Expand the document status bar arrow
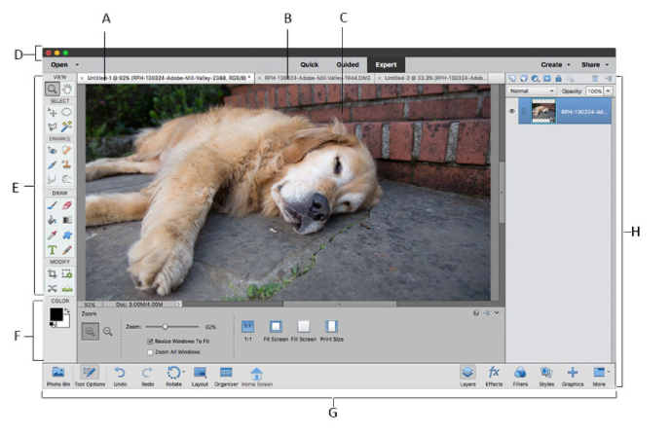Image resolution: width=671 pixels, height=434 pixels. pyautogui.click(x=179, y=304)
